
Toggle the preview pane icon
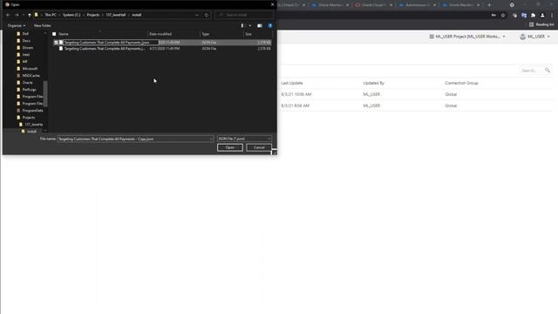260,25
